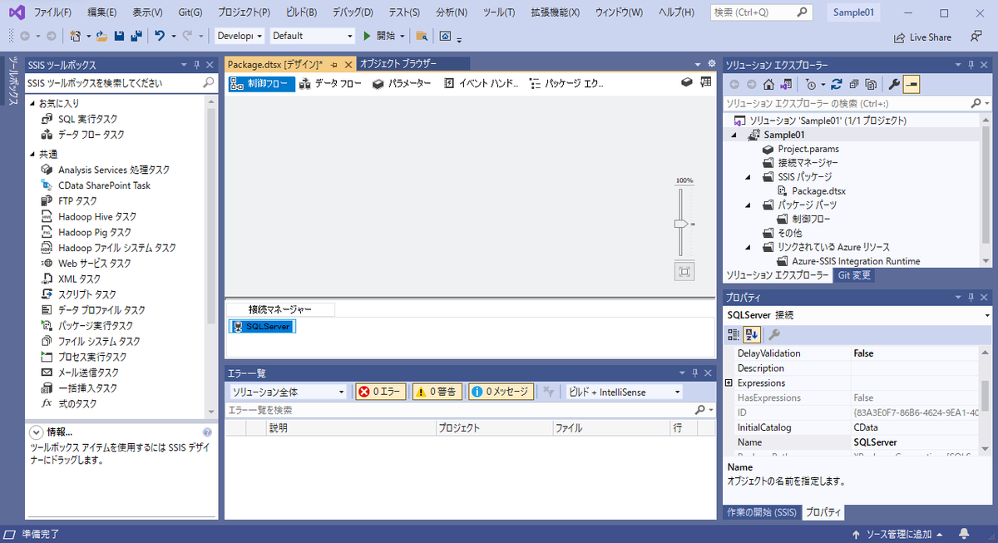Screen dimensions: 998x543
Task: Click the Start (開始) button
Action: point(379,36)
